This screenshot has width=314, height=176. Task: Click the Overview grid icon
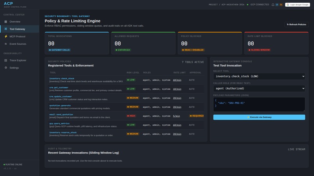click(x=6, y=22)
